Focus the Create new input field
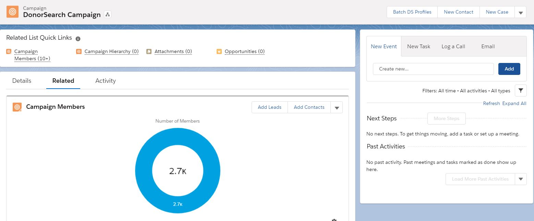 (433, 69)
